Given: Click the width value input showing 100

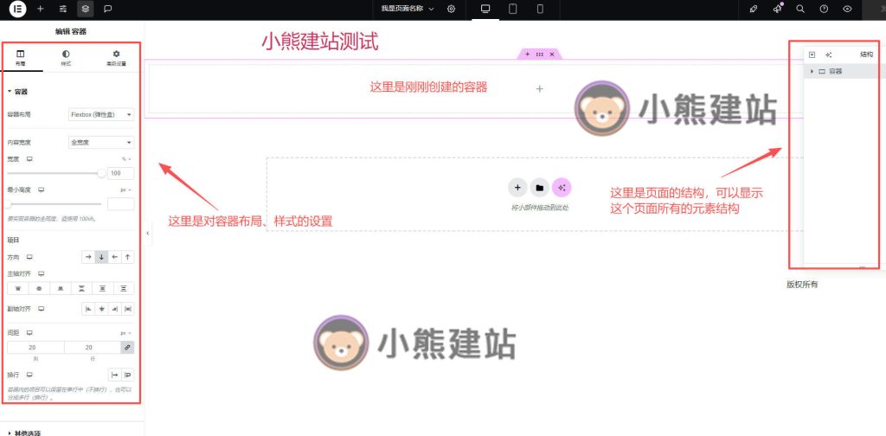Looking at the screenshot, I should [x=120, y=173].
